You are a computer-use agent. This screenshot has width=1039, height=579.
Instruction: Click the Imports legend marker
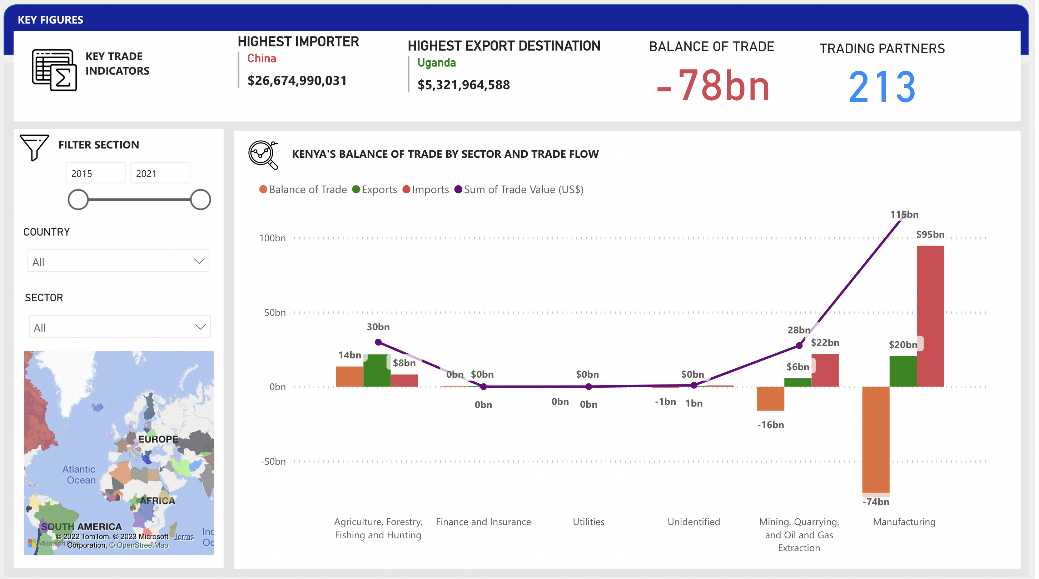click(407, 190)
